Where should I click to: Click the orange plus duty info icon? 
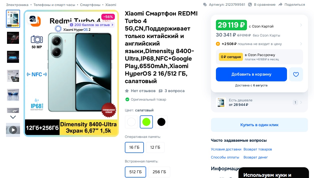click(218, 44)
